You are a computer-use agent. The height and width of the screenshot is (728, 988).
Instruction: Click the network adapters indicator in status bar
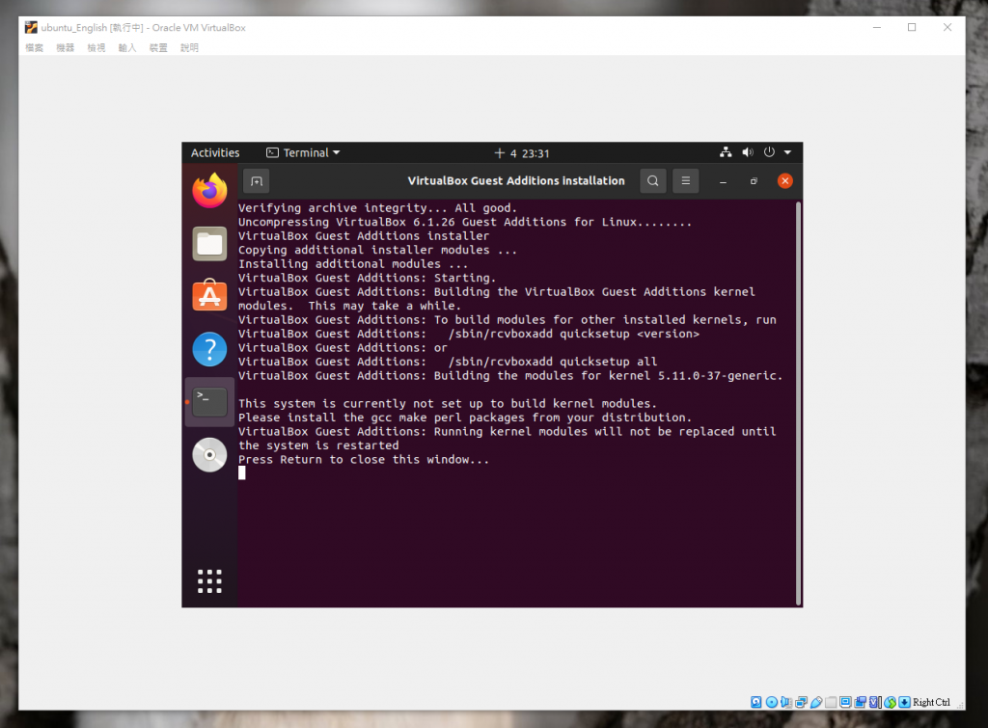click(802, 702)
